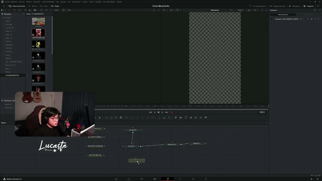This screenshot has height=181, width=322.
Task: Play in reverse
Action: (154, 112)
